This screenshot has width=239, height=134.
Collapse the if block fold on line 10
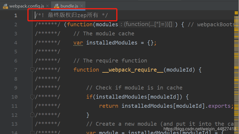(32, 97)
